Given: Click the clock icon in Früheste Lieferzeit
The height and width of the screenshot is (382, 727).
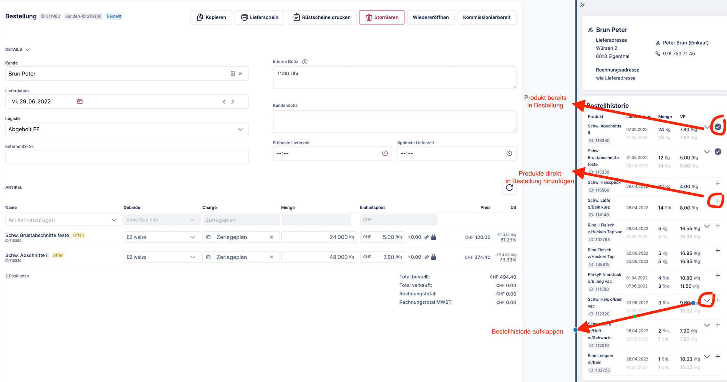Looking at the screenshot, I should pos(385,153).
